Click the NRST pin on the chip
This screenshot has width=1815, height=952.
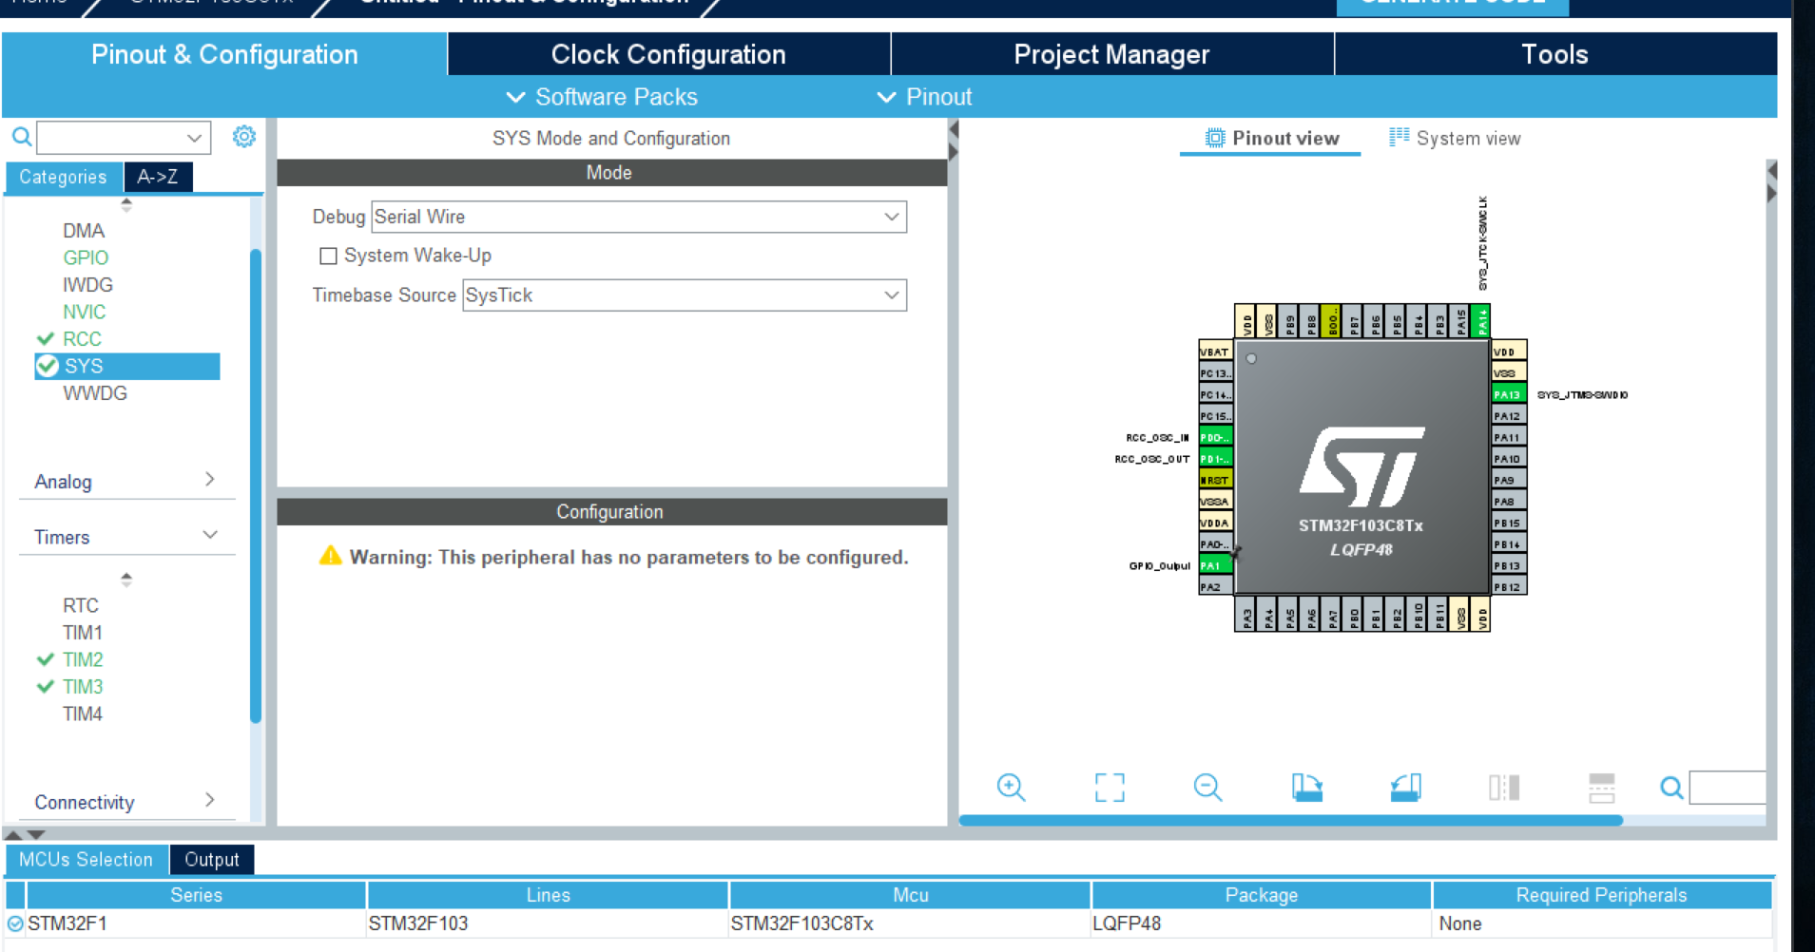tap(1215, 480)
